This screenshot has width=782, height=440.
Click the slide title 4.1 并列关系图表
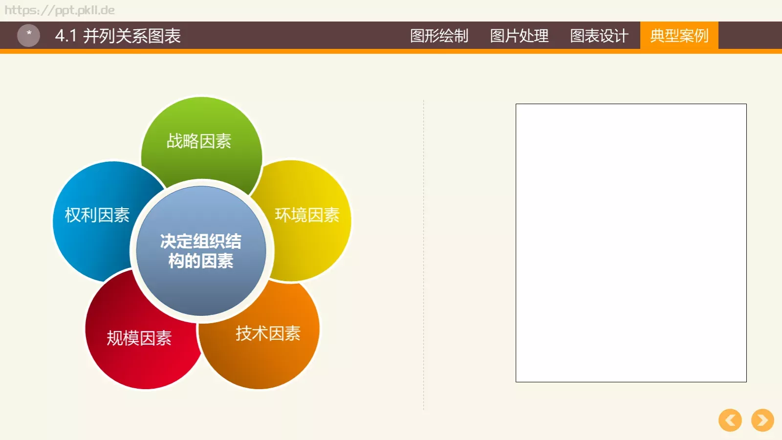click(x=118, y=36)
